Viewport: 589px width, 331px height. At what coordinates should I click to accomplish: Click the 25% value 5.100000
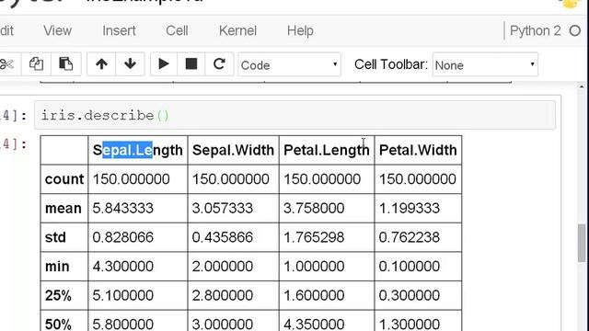(123, 295)
